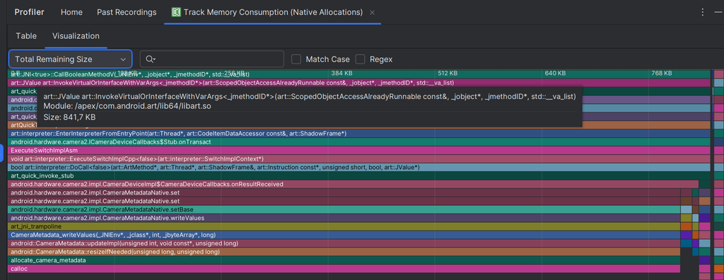Go to Past Recordings tab
The image size is (724, 280).
[127, 12]
